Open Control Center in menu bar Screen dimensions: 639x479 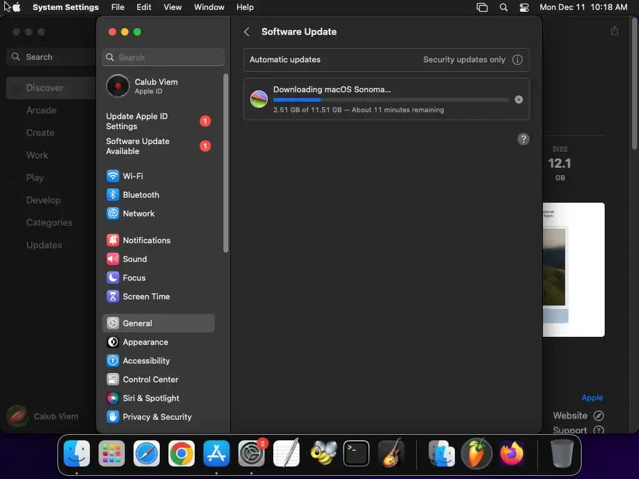pos(524,7)
